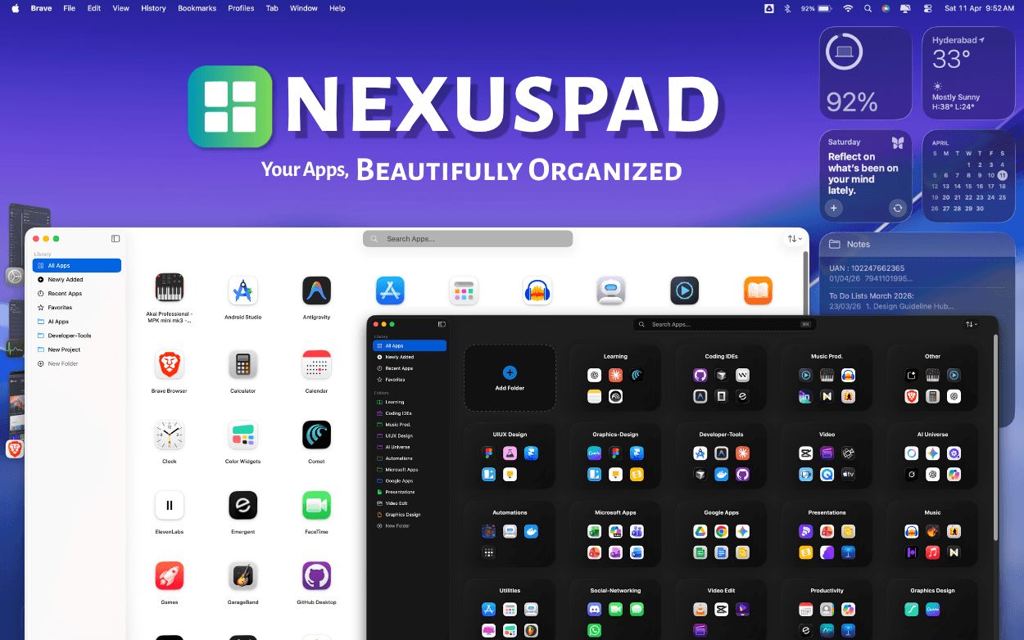Click New Folder in dark window sidebar
This screenshot has width=1024, height=640.
pos(409,525)
